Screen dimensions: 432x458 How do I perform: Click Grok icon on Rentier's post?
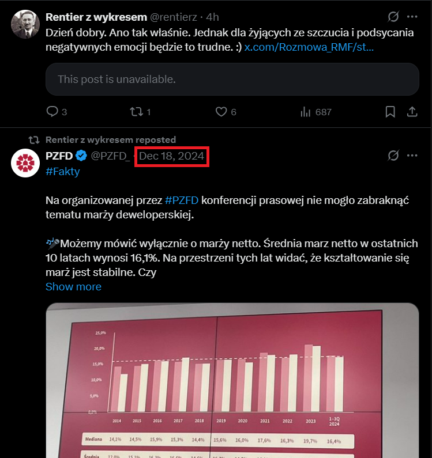(393, 17)
